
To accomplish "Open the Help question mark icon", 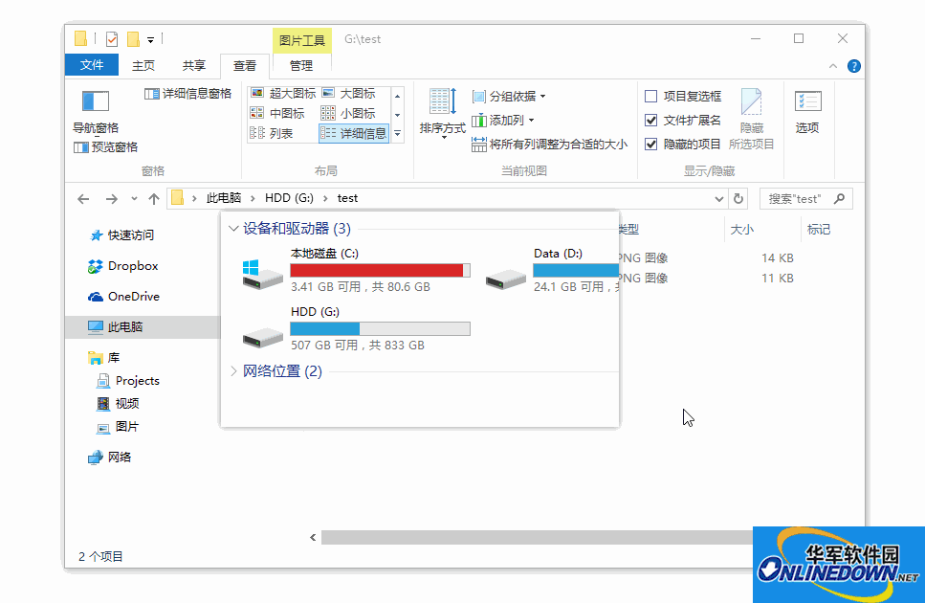I will pos(853,66).
